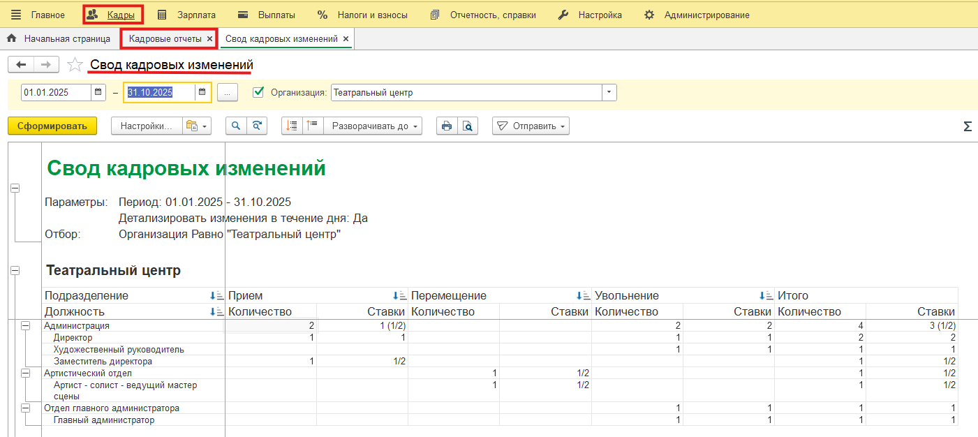Open calendar for start date 01.01.2025

98,92
